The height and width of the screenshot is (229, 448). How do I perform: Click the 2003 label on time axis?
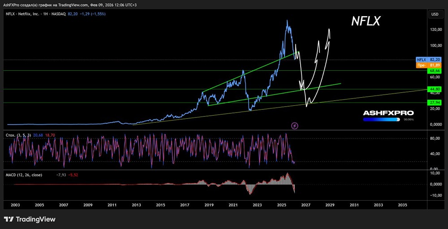tap(15, 205)
